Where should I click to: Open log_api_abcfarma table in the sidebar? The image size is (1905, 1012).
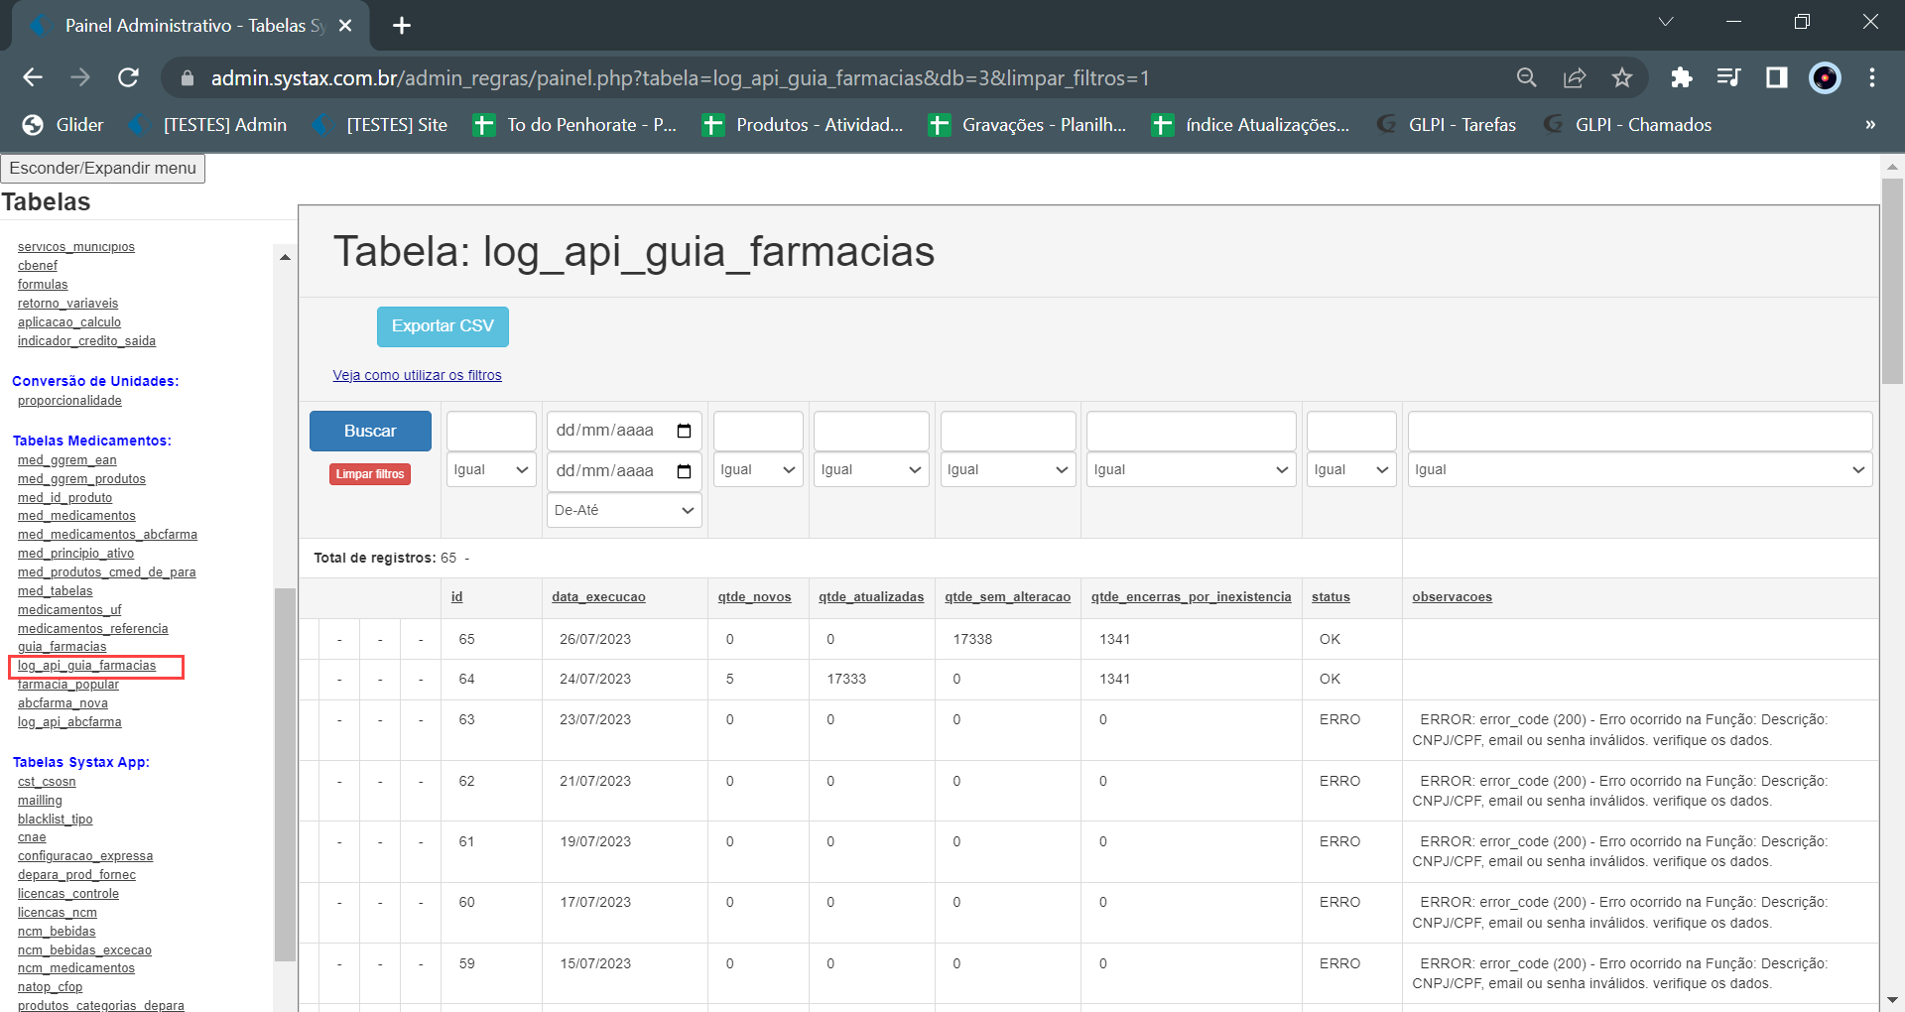[69, 722]
